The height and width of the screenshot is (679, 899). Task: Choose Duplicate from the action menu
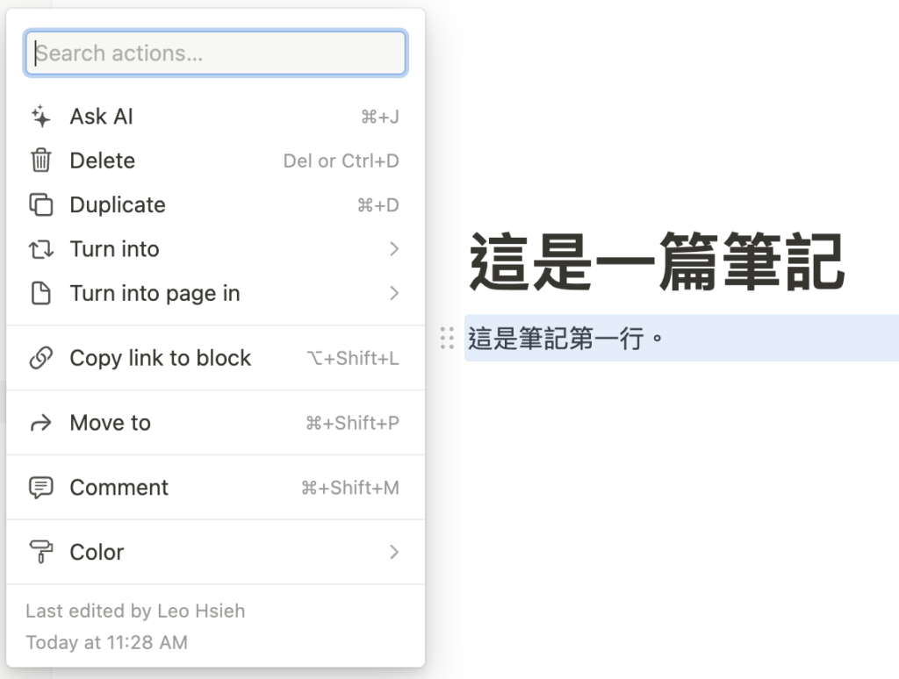pos(117,204)
